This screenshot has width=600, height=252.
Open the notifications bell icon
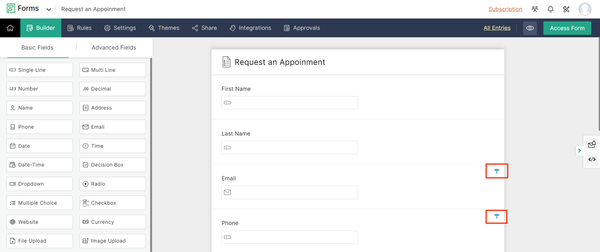click(550, 9)
